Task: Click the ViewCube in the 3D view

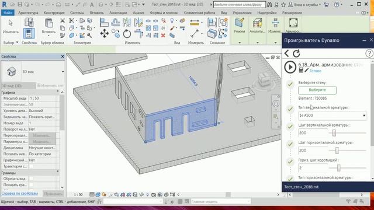Action: pos(264,79)
